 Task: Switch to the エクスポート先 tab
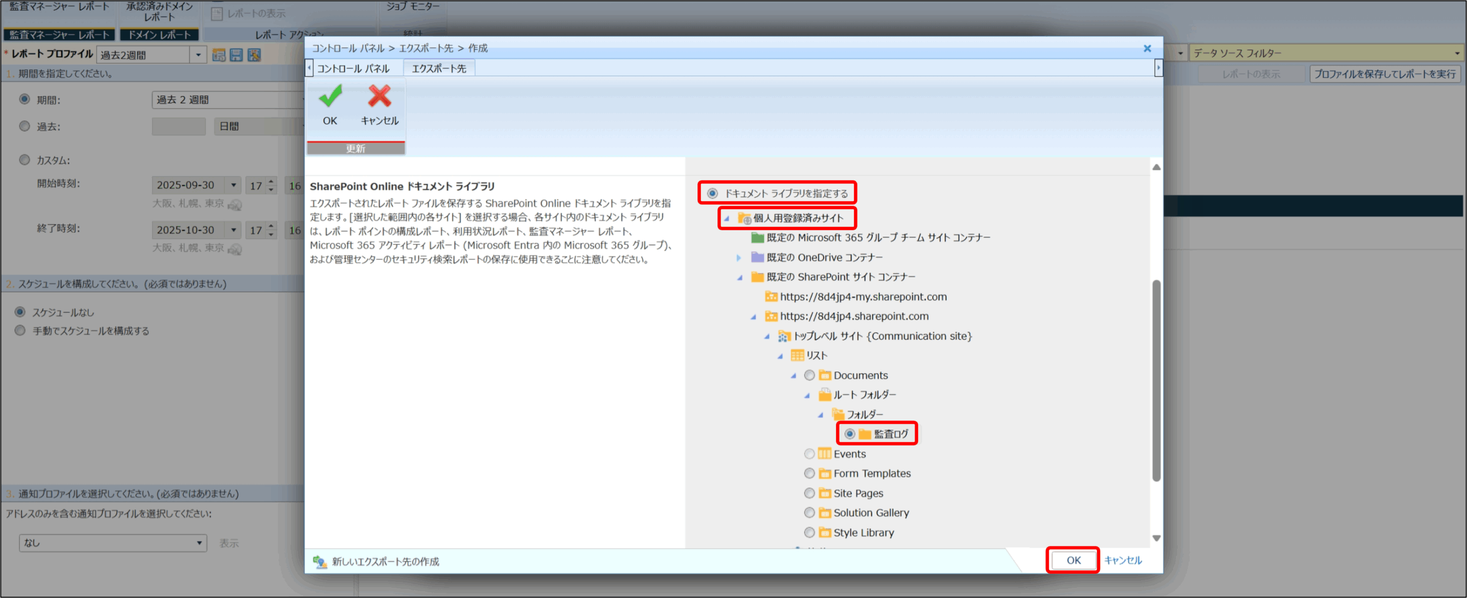pyautogui.click(x=439, y=69)
